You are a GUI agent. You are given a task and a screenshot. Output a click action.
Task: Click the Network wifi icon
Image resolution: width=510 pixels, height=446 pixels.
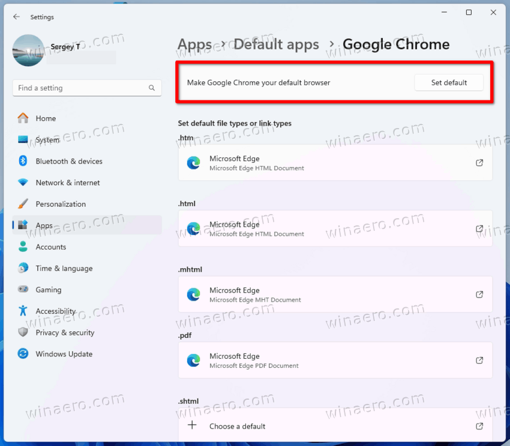tap(23, 182)
